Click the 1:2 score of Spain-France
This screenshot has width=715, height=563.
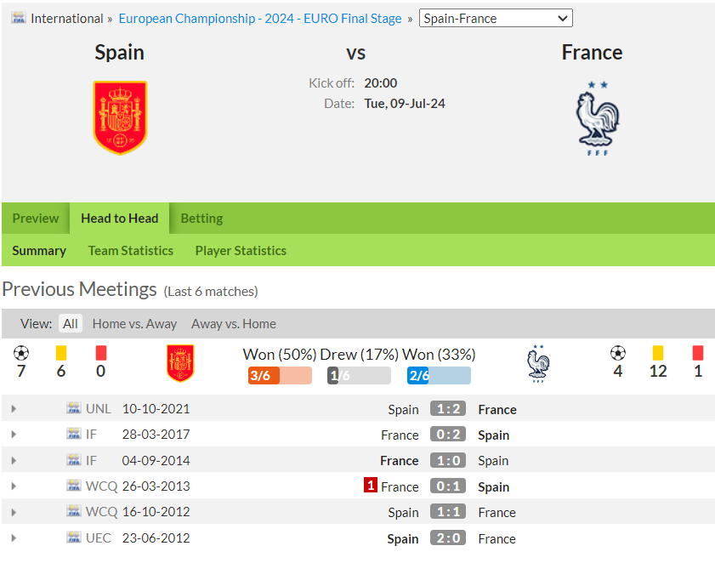(x=448, y=409)
